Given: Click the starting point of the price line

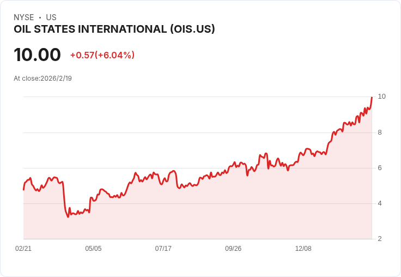Looking at the screenshot, I should (x=23, y=189).
